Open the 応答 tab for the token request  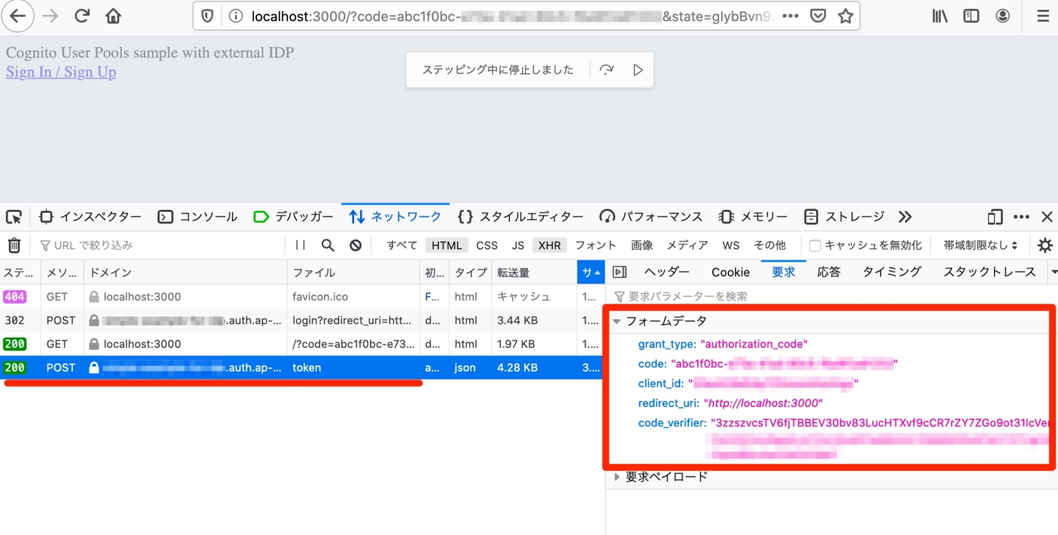[x=829, y=272]
